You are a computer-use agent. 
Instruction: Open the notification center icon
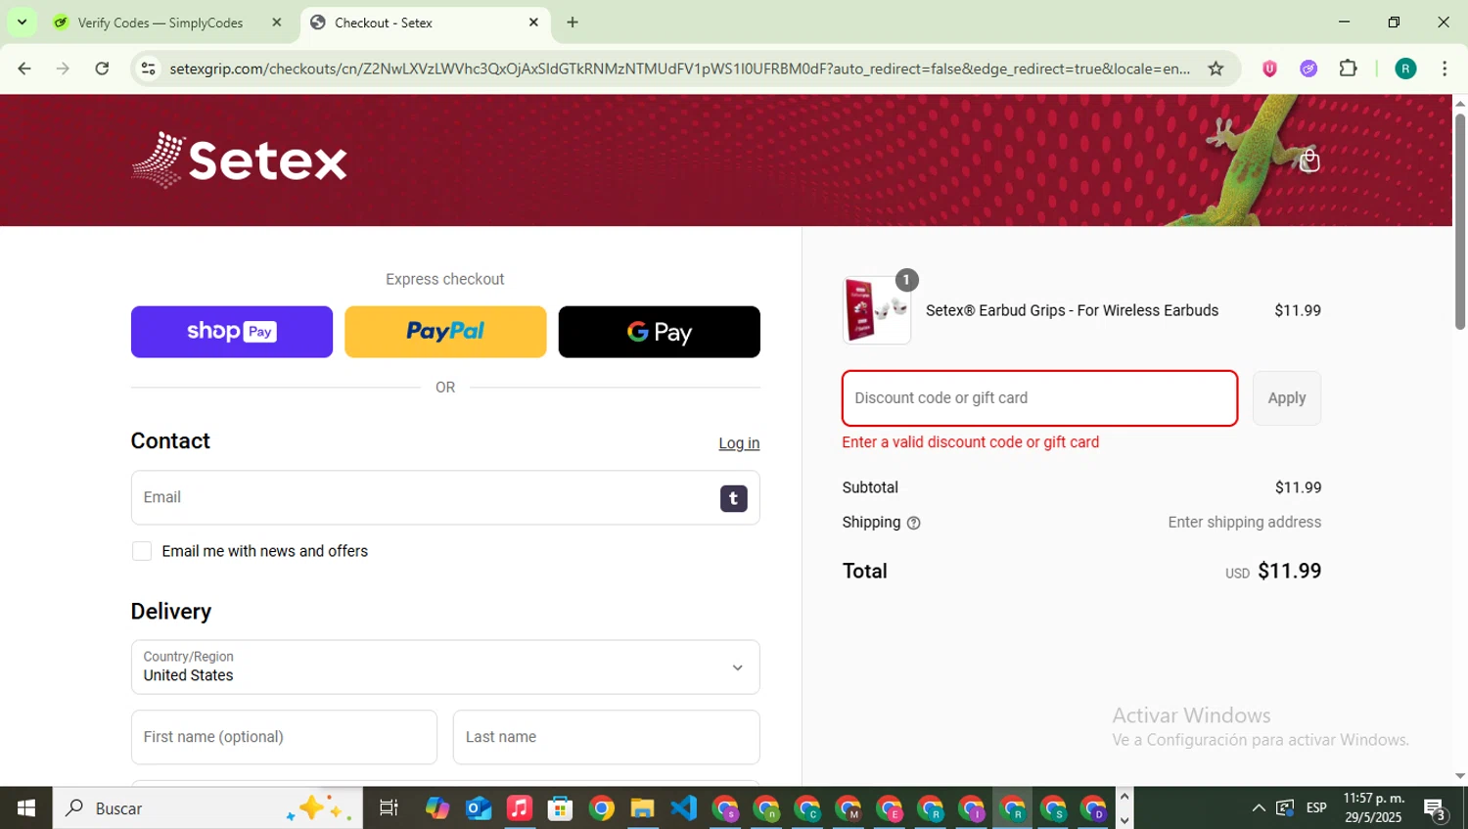(x=1436, y=809)
